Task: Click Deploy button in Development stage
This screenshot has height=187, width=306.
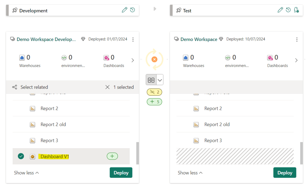Action: 121,173
